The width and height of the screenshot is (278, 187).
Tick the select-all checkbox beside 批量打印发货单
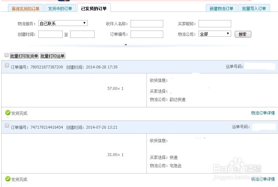pyautogui.click(x=7, y=55)
